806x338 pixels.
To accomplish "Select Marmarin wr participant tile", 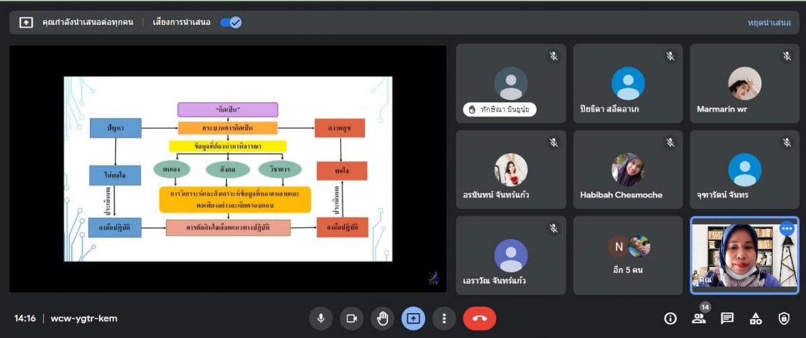I will pyautogui.click(x=744, y=84).
